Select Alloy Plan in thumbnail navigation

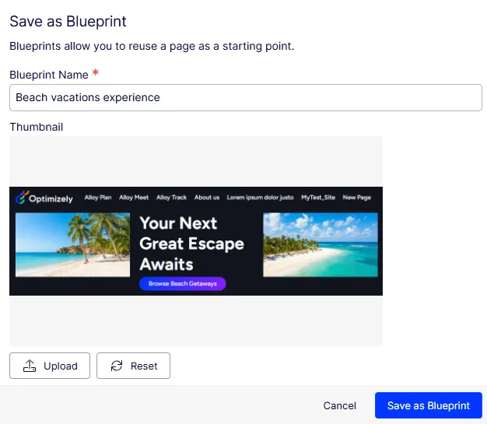pyautogui.click(x=98, y=198)
